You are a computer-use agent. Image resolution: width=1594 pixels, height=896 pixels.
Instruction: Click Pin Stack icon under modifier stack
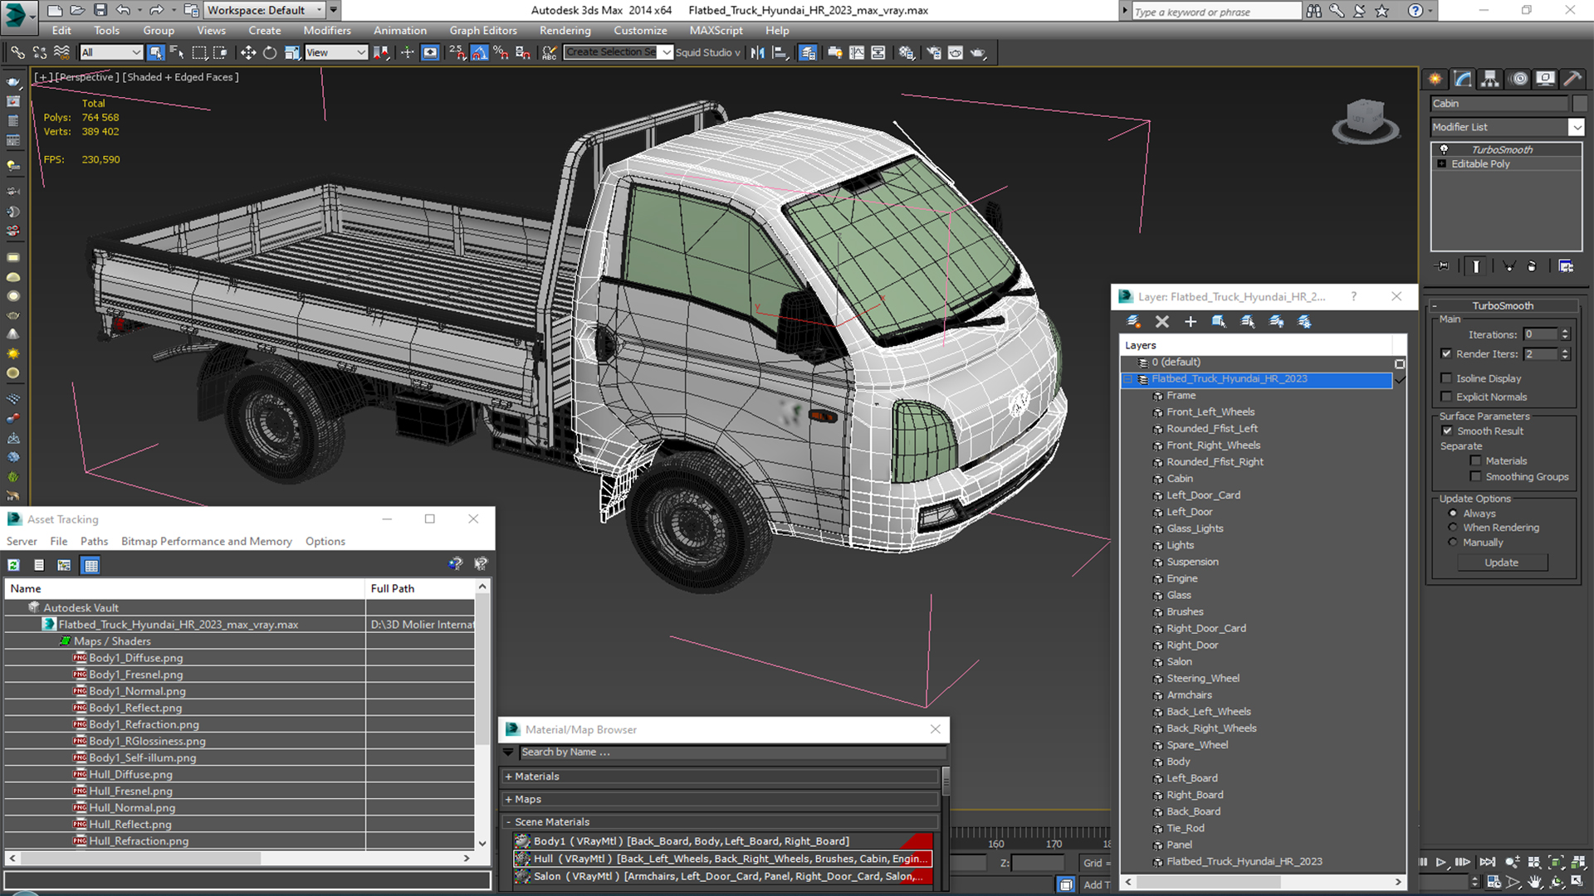coord(1443,266)
